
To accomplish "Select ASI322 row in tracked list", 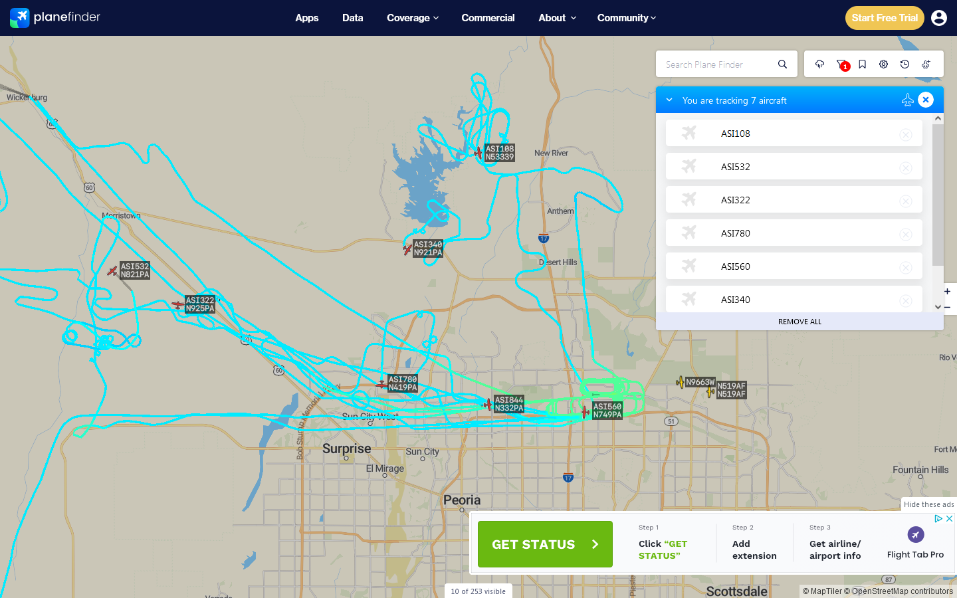I will (x=794, y=199).
